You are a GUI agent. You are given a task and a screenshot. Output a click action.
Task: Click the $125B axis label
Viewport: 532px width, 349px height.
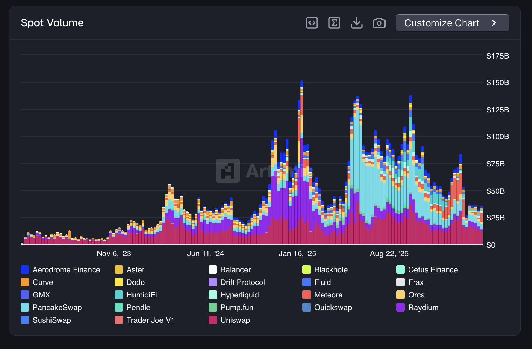[498, 110]
